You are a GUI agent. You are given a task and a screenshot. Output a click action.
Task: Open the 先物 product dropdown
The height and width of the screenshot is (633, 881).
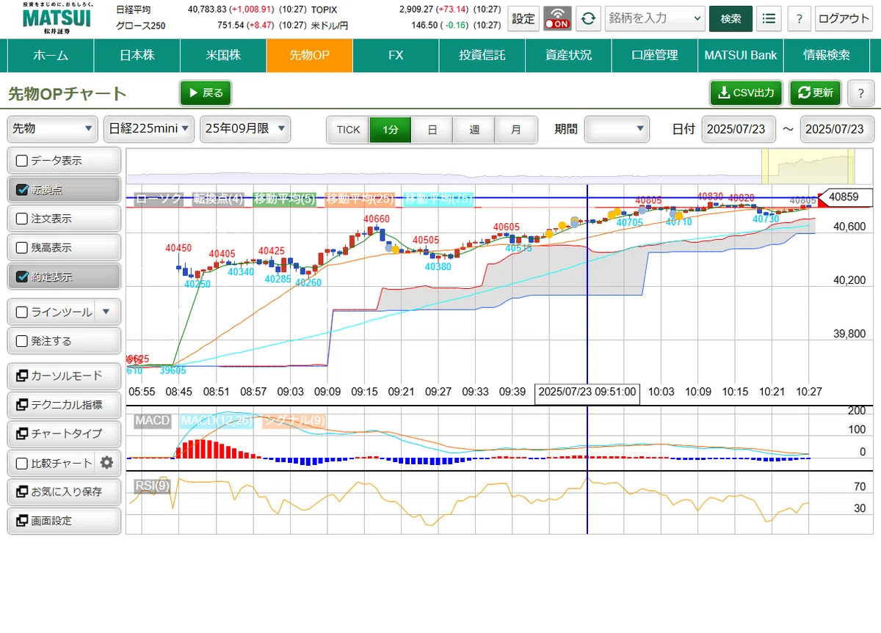click(53, 128)
